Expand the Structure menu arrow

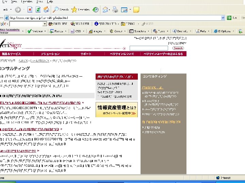[148, 31]
